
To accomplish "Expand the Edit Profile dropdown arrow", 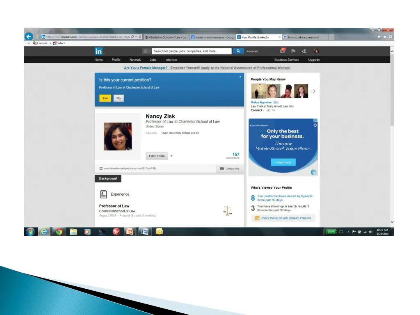I will [171, 156].
